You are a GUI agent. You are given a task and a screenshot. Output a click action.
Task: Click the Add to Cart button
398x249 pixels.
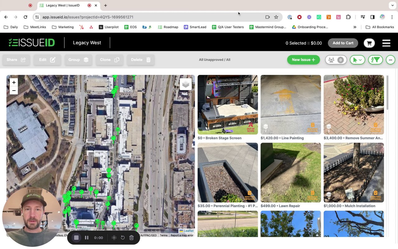click(x=343, y=43)
